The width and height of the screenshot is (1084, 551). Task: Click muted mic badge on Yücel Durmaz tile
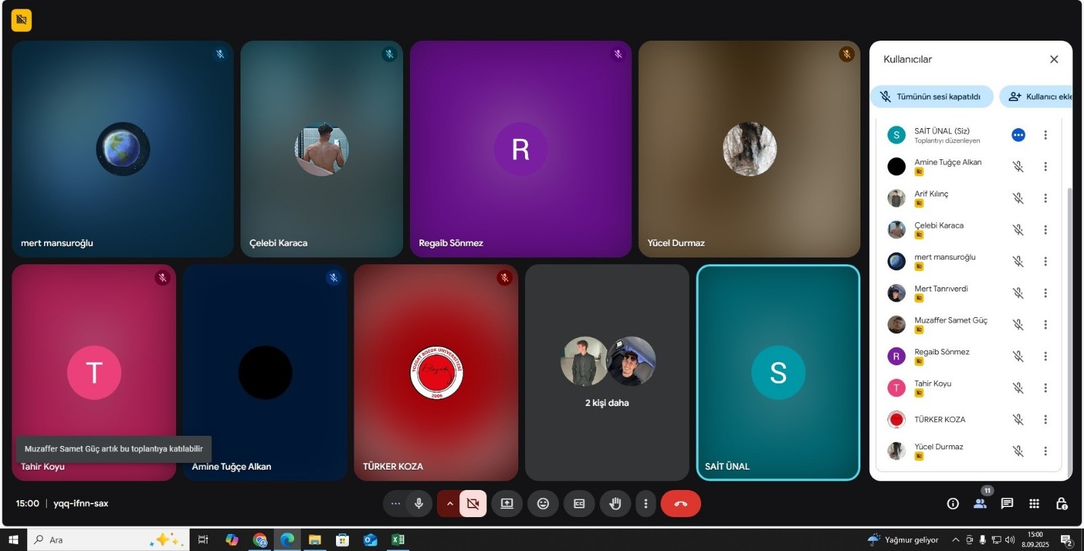846,54
